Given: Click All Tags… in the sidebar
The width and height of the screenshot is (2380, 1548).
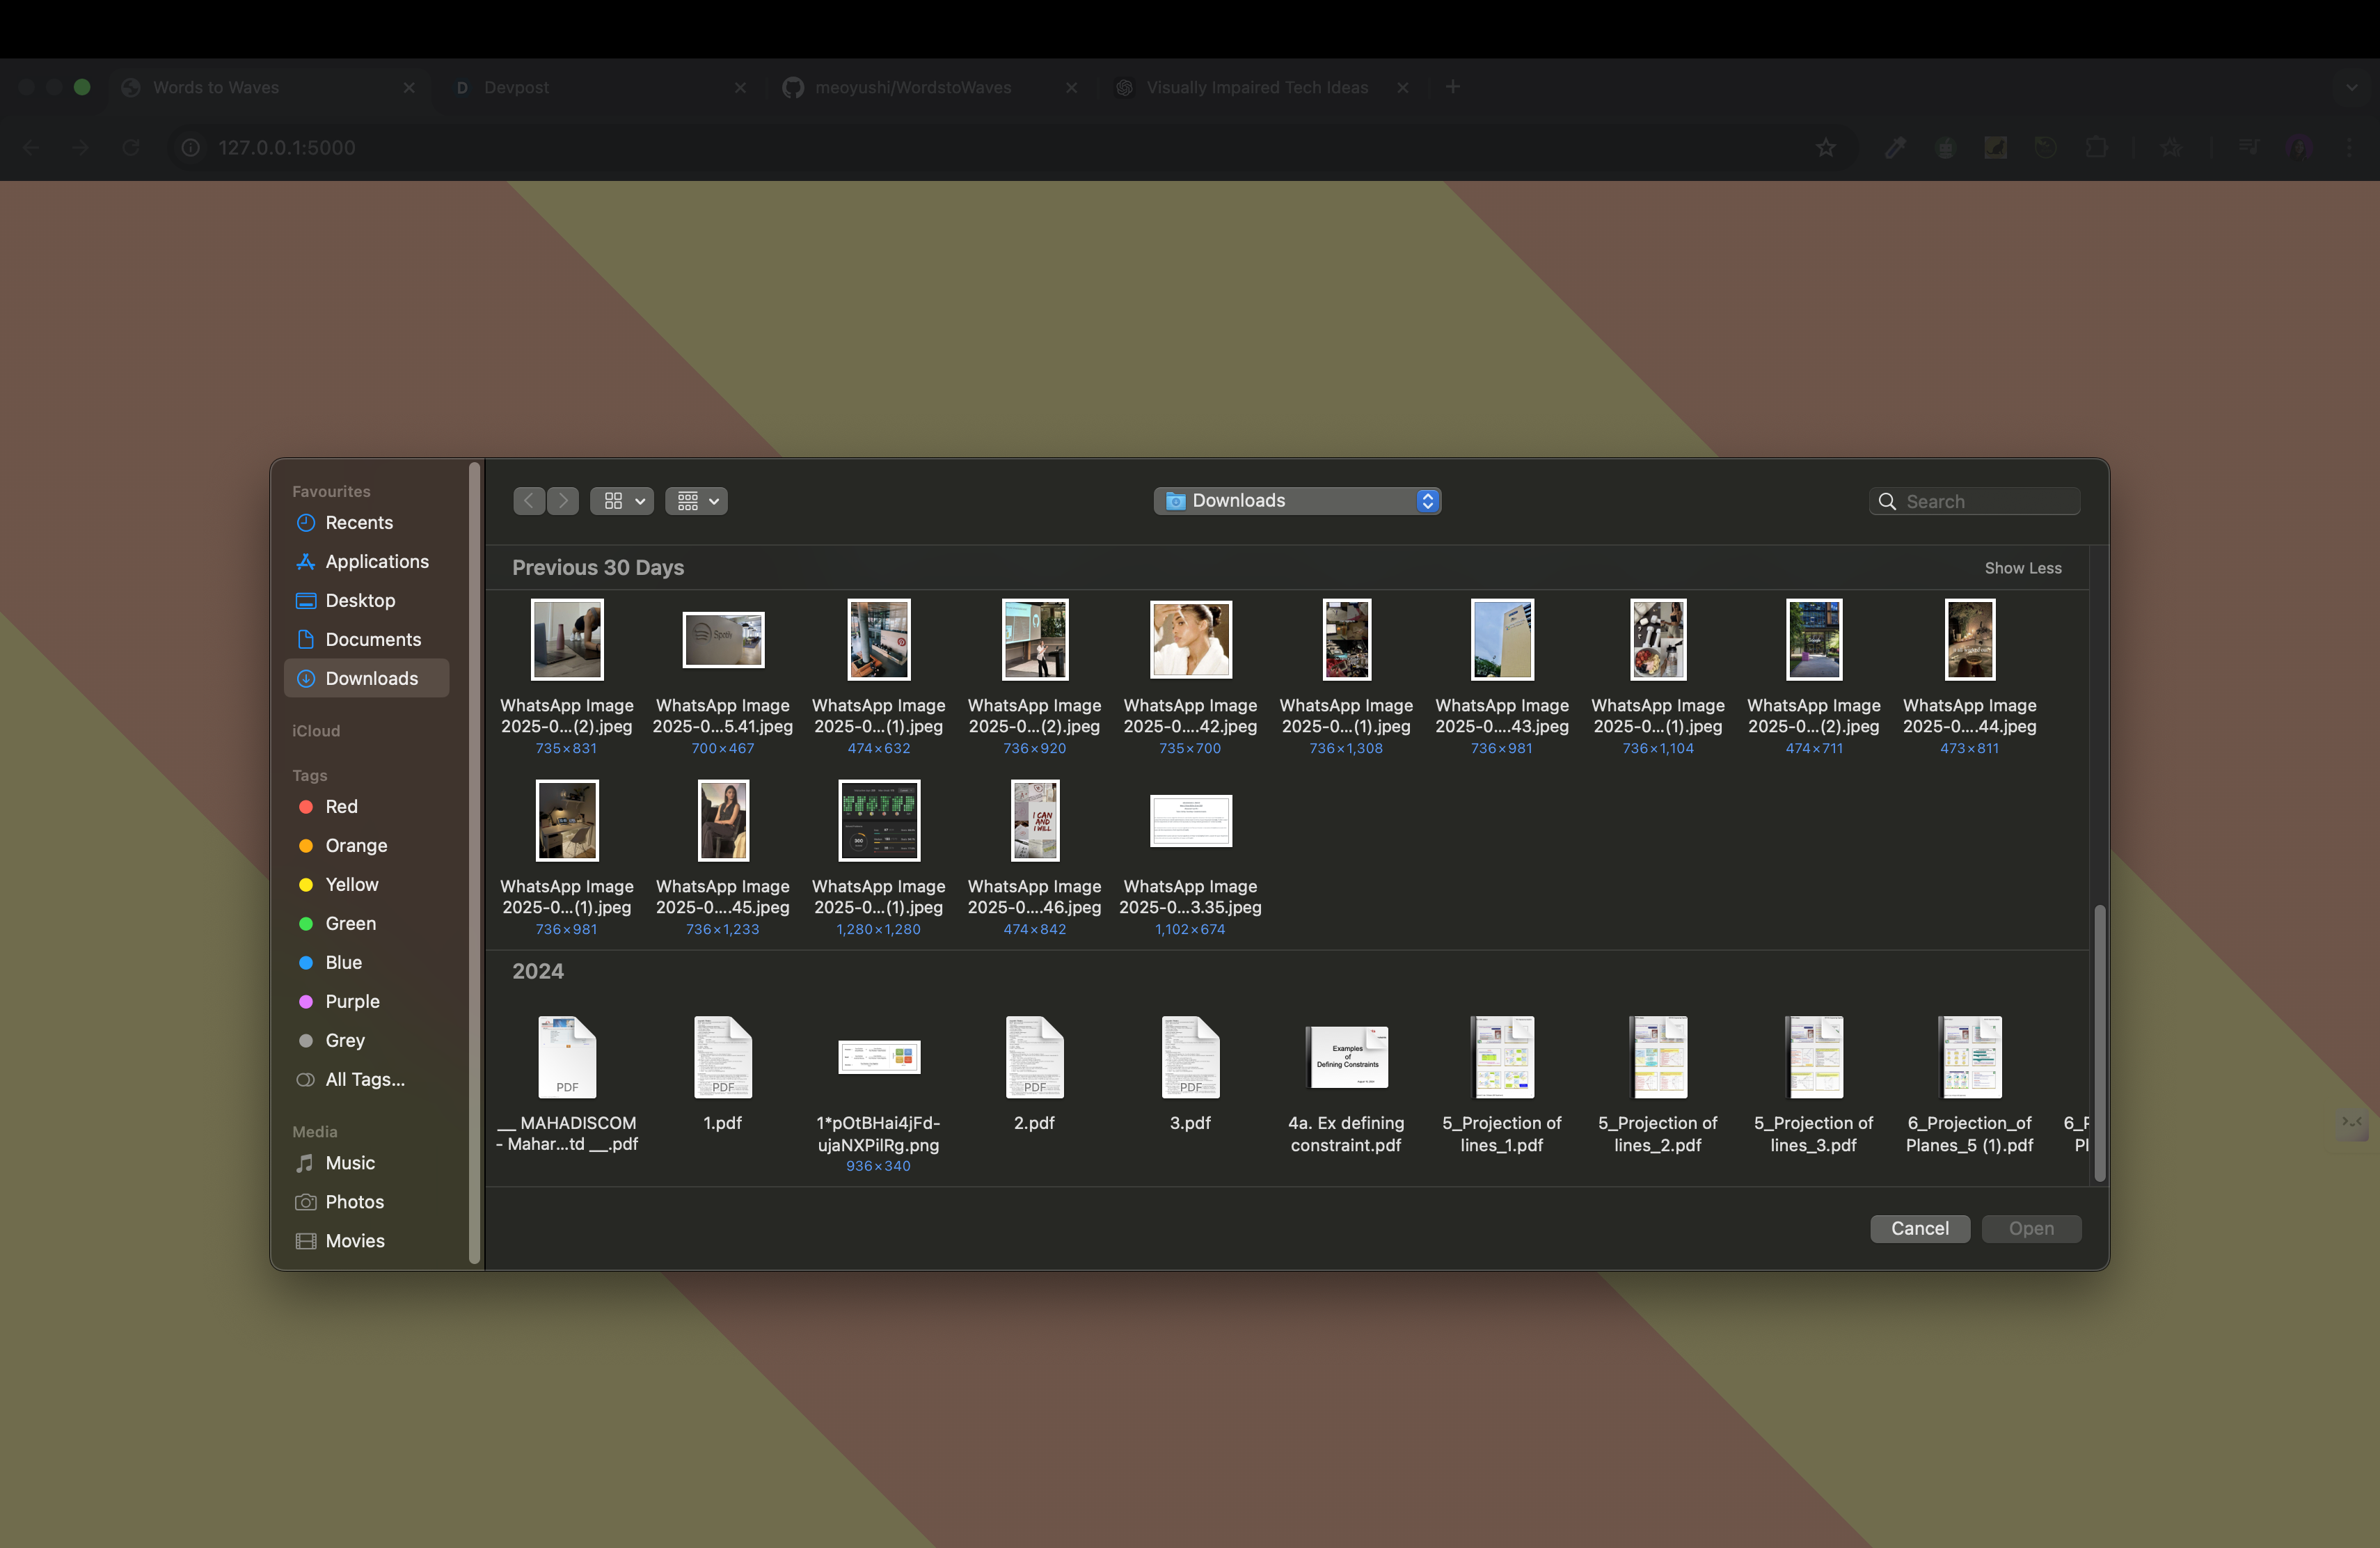Looking at the screenshot, I should tap(364, 1080).
